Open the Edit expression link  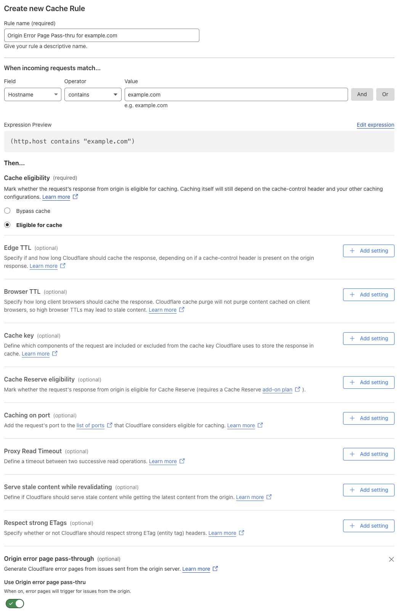coord(375,125)
